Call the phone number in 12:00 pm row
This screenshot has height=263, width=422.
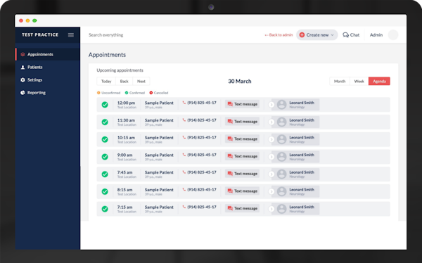pos(200,103)
